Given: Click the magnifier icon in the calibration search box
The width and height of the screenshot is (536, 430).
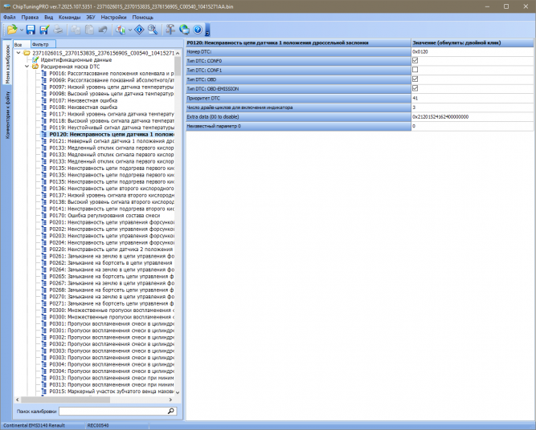Looking at the screenshot, I should point(171,411).
